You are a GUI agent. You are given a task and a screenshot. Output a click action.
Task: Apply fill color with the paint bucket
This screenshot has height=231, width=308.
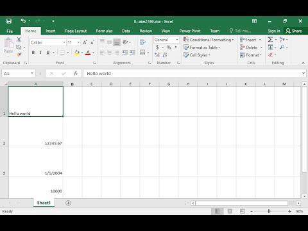pos(77,53)
